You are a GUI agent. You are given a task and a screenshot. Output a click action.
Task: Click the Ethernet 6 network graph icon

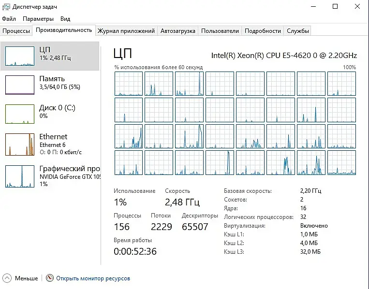pos(20,144)
